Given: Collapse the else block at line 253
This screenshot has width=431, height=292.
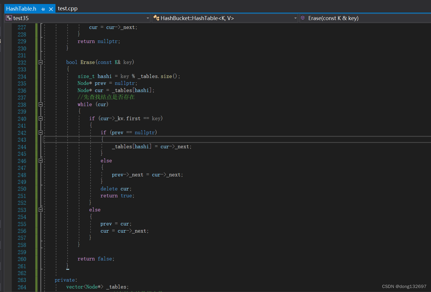Looking at the screenshot, I should (x=41, y=210).
